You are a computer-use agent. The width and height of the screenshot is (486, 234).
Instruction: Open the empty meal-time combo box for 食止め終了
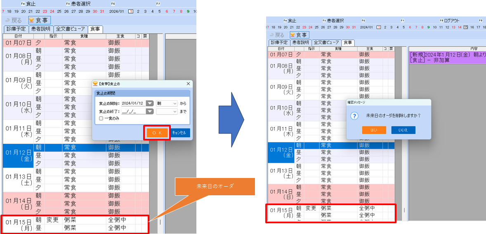pyautogui.click(x=167, y=111)
